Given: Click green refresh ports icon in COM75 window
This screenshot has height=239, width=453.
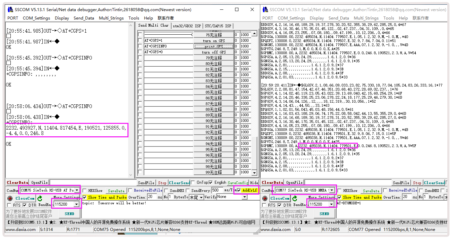Looking at the screenshot, I should (x=40, y=198).
